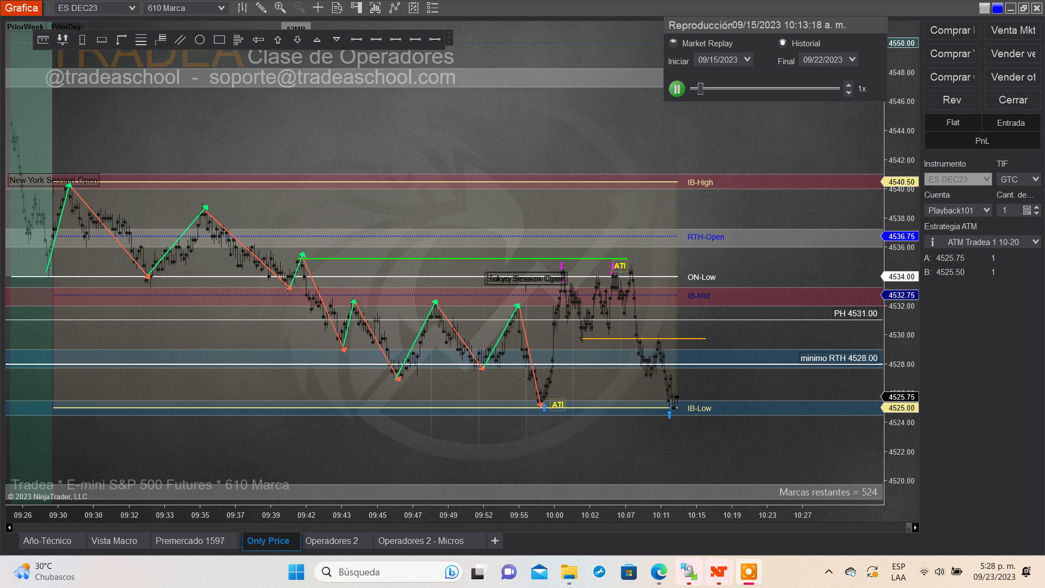Screen dimensions: 1045x588
Task: Open File Explorer from the taskbar
Action: [x=569, y=572]
